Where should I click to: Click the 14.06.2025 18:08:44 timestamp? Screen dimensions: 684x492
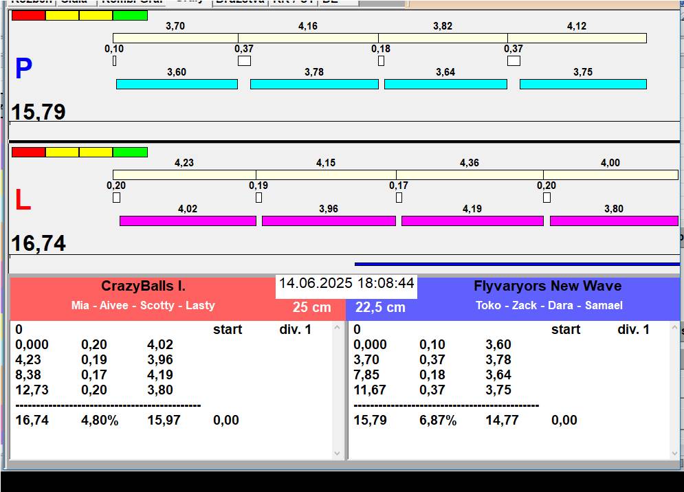[x=346, y=284]
